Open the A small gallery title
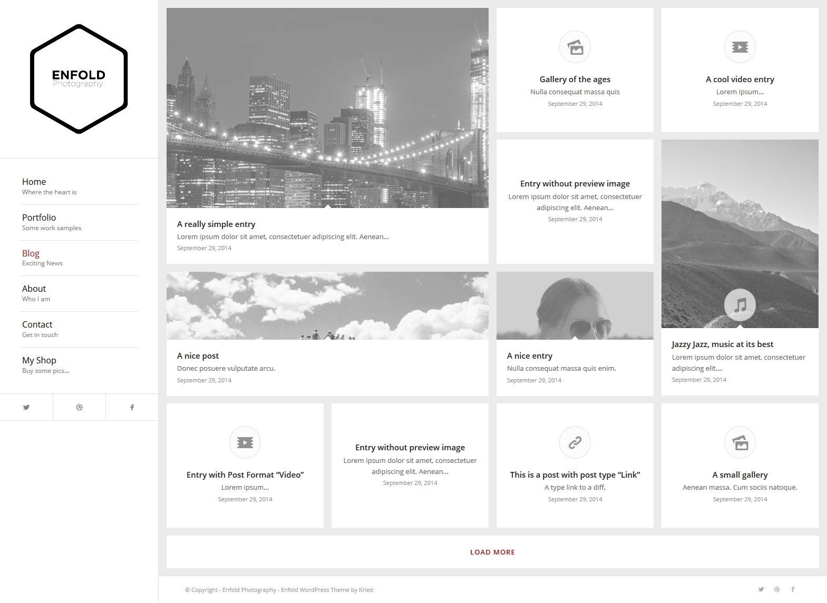The image size is (827, 603). (740, 475)
